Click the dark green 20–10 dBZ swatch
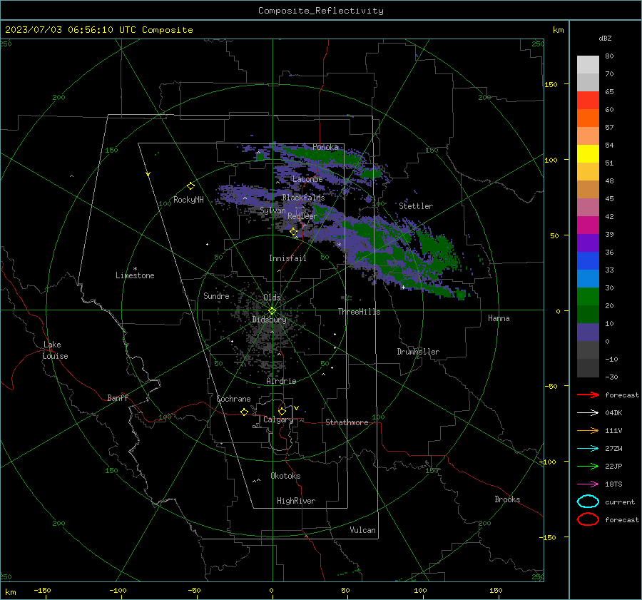This screenshot has height=600, width=642. click(588, 315)
